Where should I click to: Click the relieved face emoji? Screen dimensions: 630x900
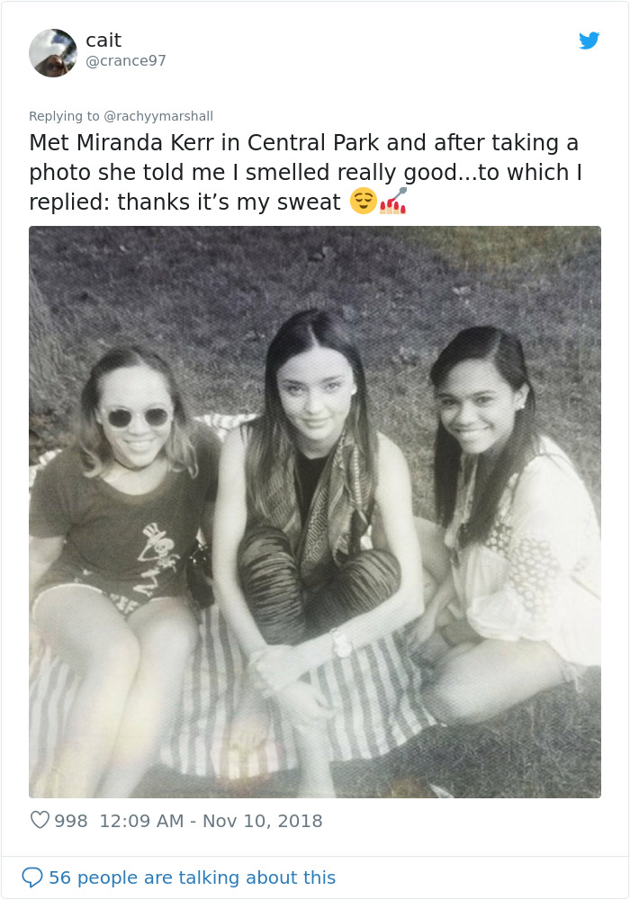click(364, 201)
